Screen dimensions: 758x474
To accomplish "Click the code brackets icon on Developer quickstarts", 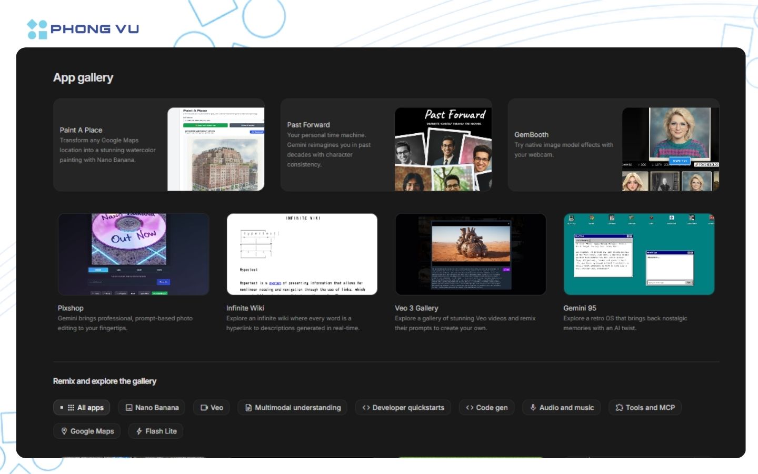I will click(x=365, y=407).
